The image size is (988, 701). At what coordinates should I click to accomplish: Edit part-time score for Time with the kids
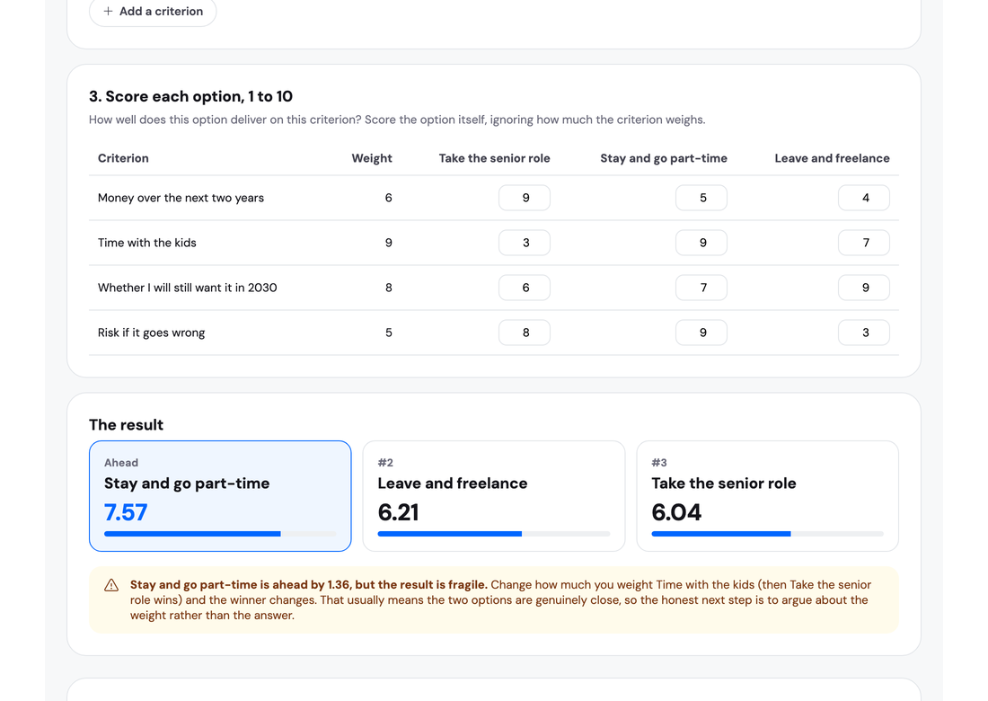(701, 243)
